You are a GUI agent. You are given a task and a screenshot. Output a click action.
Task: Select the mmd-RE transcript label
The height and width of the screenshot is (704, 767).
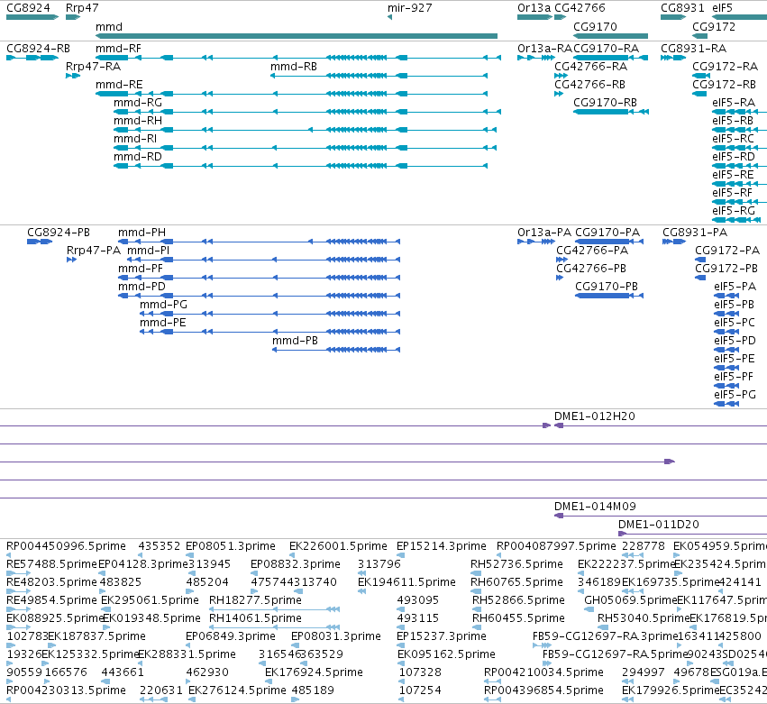pos(119,84)
